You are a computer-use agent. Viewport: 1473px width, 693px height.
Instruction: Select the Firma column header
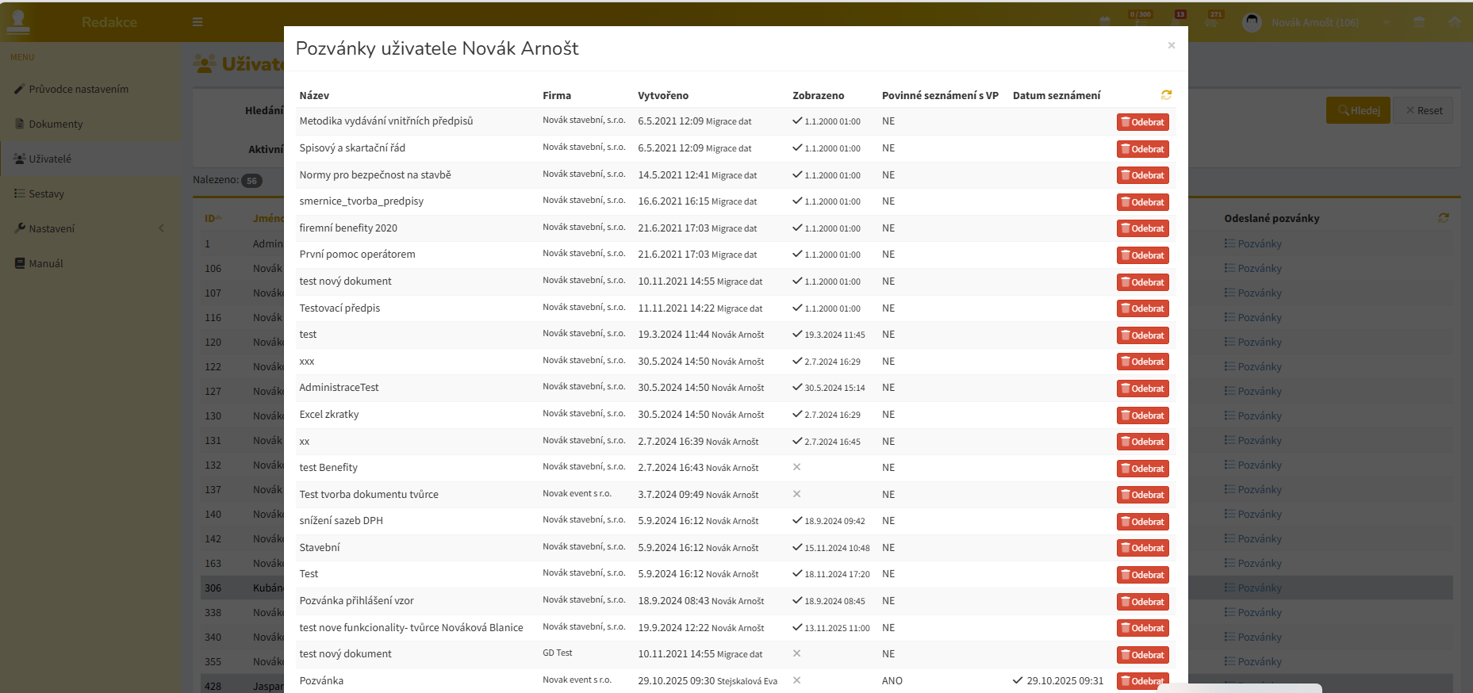pyautogui.click(x=557, y=95)
